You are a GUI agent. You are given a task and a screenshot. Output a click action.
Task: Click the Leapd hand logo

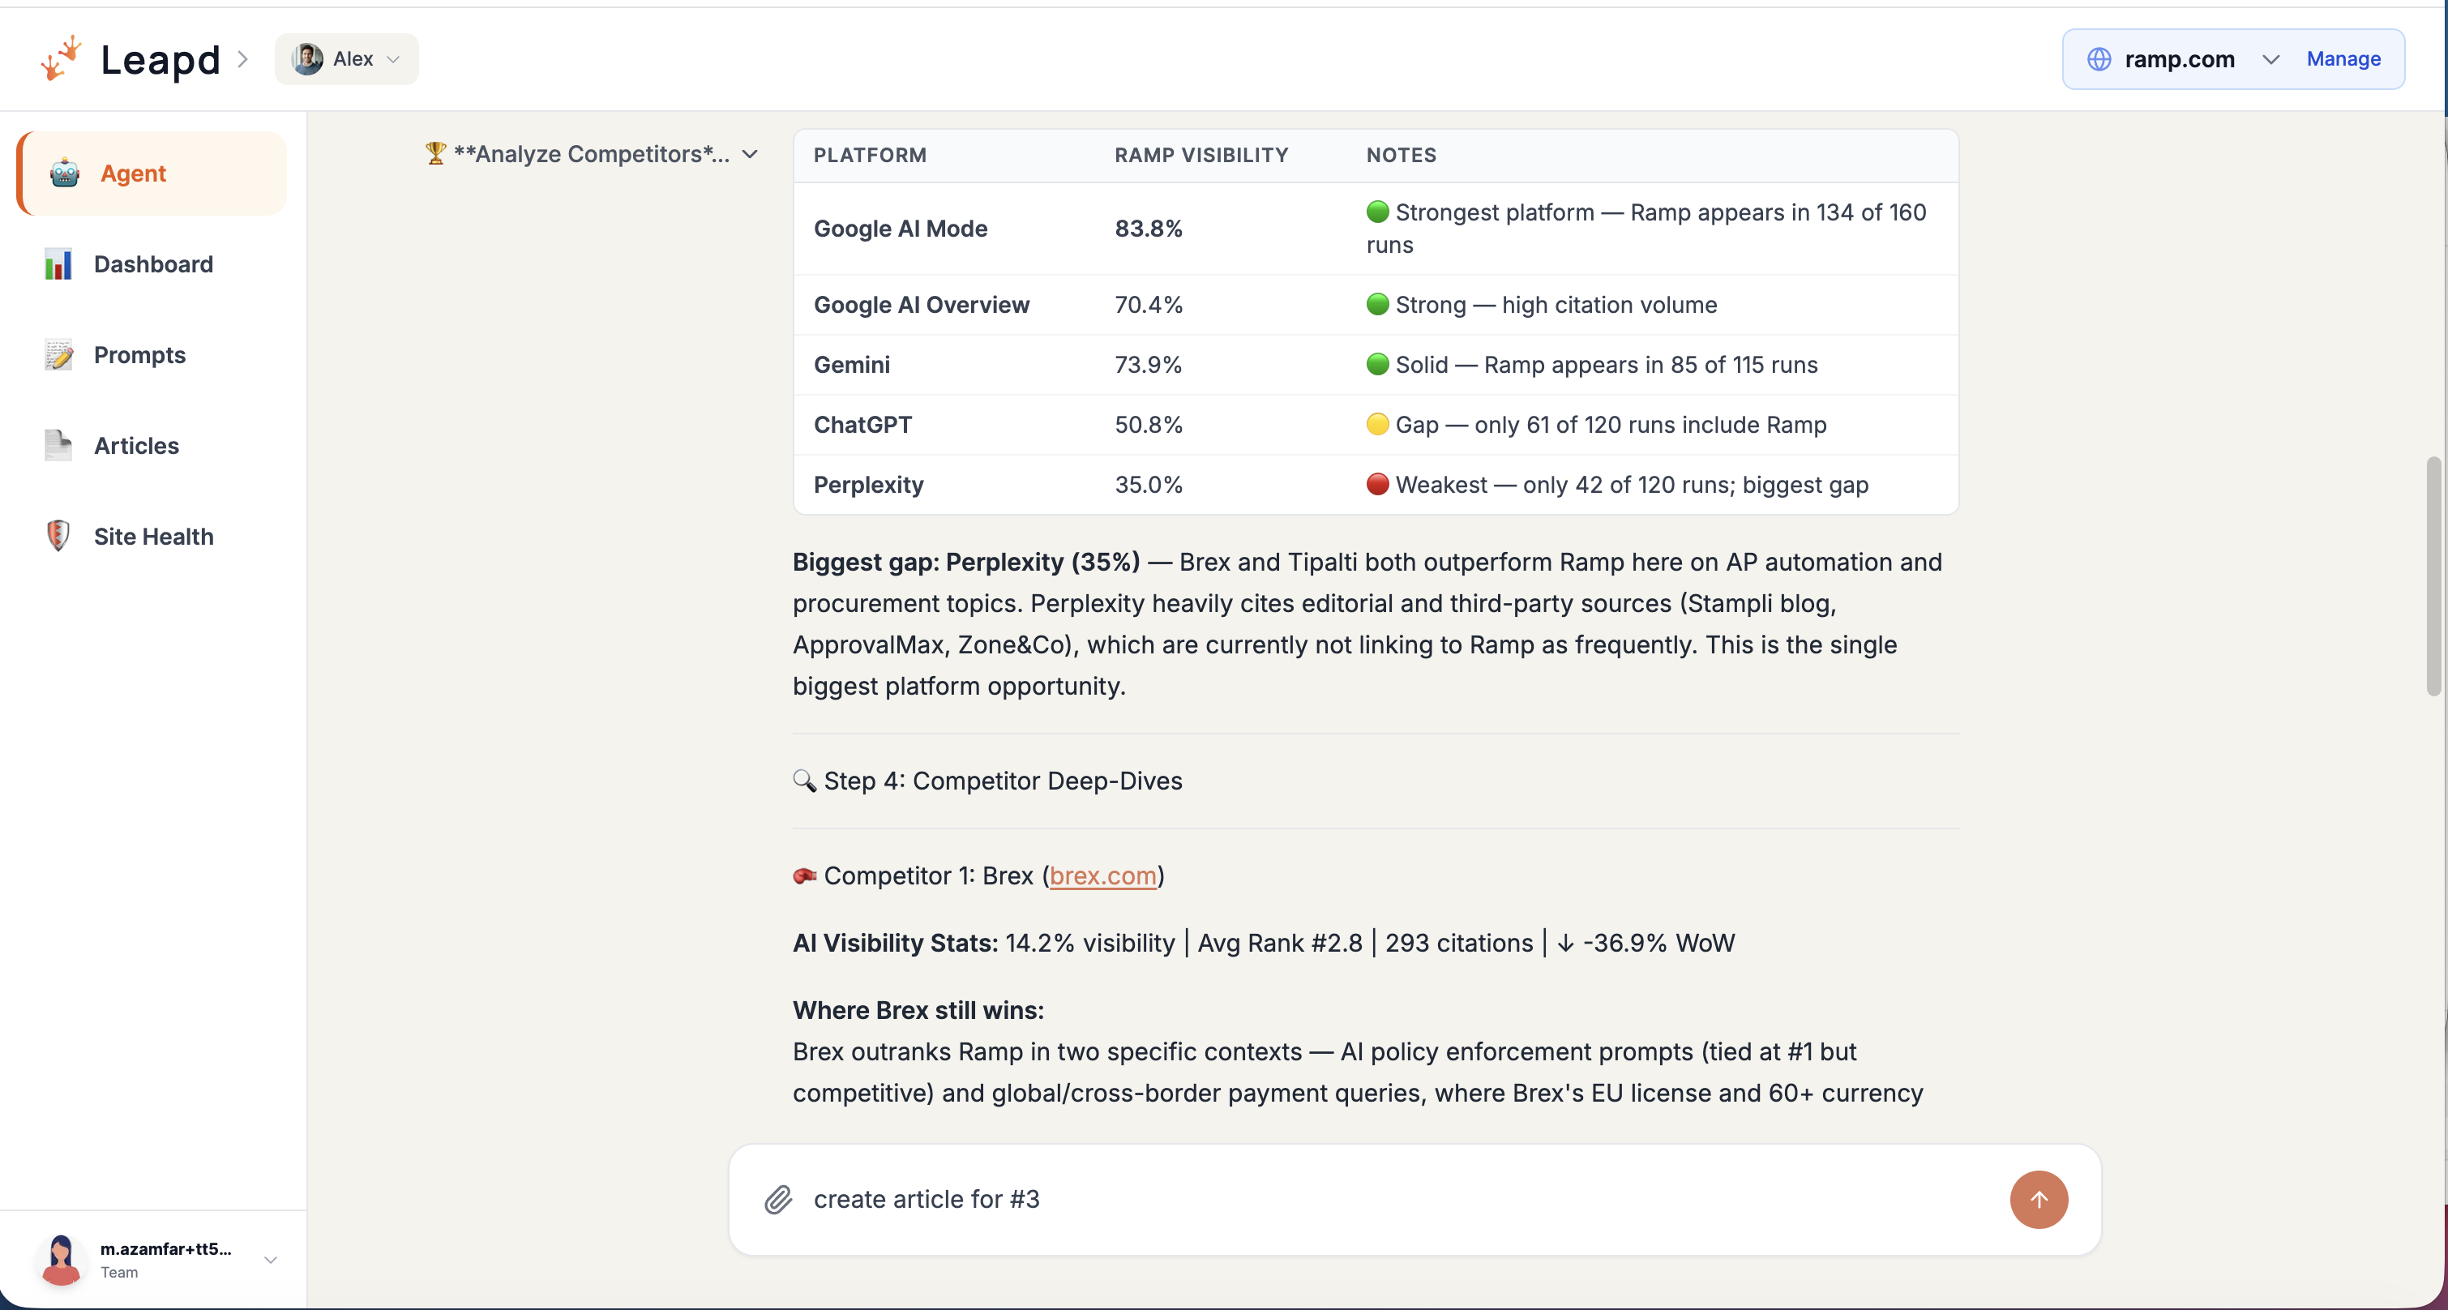click(x=60, y=58)
